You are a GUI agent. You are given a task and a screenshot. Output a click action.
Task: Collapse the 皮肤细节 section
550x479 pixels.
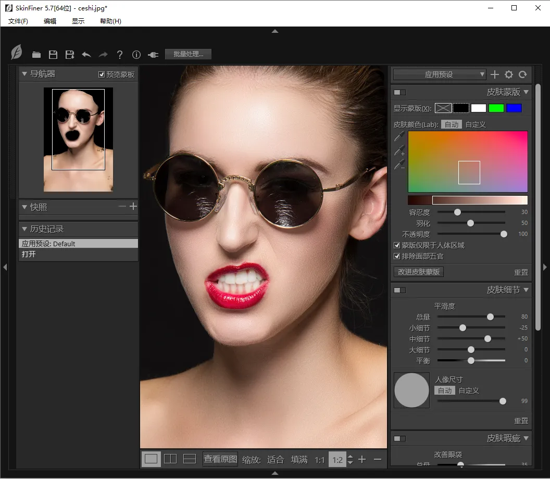point(526,290)
